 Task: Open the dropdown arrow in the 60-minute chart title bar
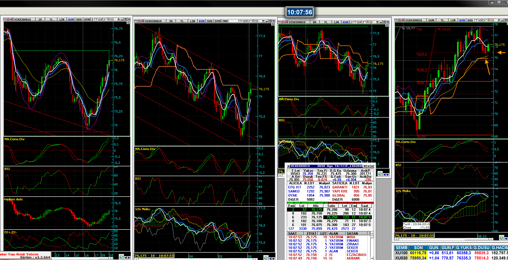tap(377, 22)
